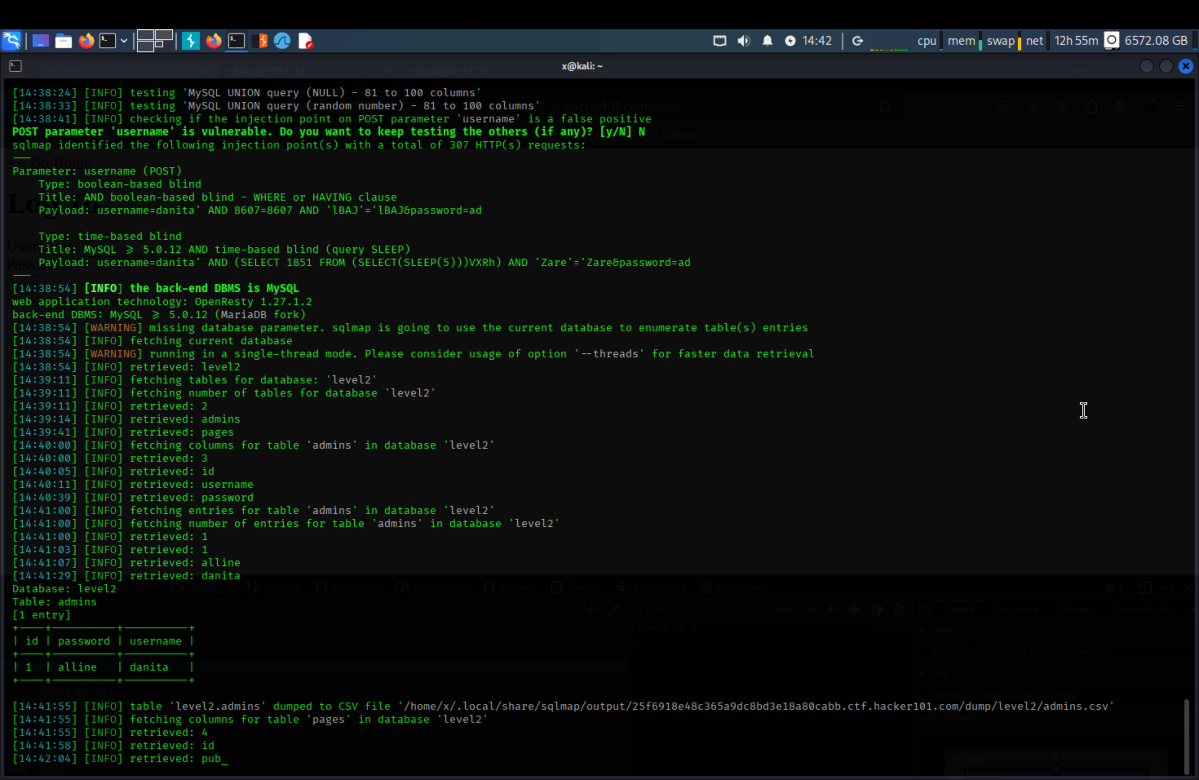Open the document with red badge taskbar item
Screen dimensions: 1199x780
(306, 41)
